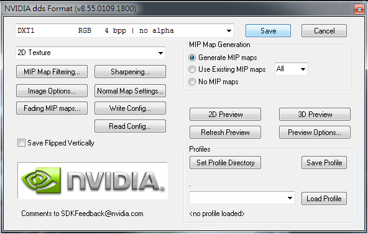Select Use Existing MIP maps option

click(192, 69)
